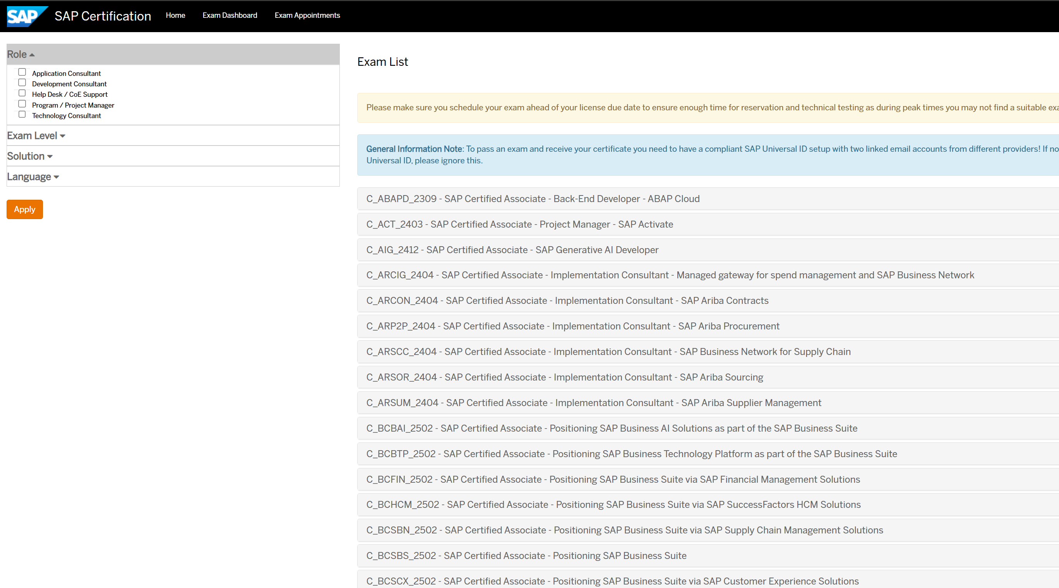
Task: Open exam C_BCSBS_2502 Positioning SAP Business Suite
Action: [x=708, y=555]
